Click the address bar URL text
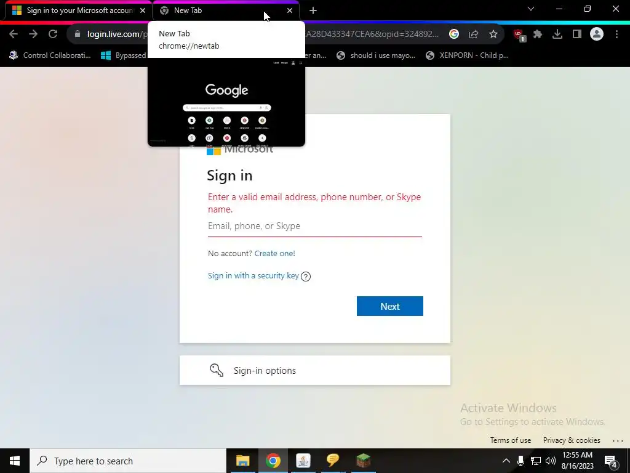630x473 pixels. (263, 34)
